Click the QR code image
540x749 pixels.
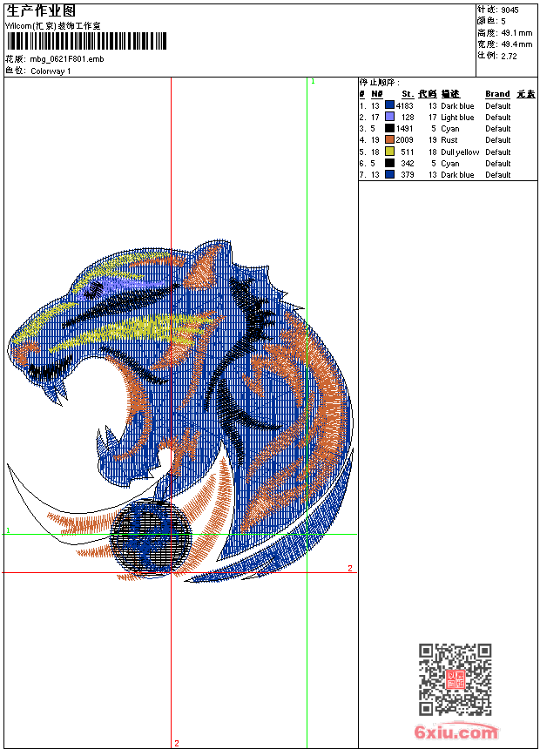tap(455, 679)
